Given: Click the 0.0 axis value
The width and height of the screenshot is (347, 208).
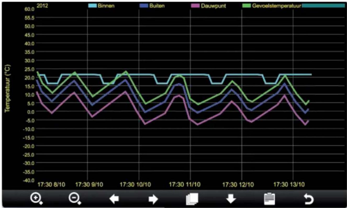Looking at the screenshot, I should pyautogui.click(x=31, y=111).
